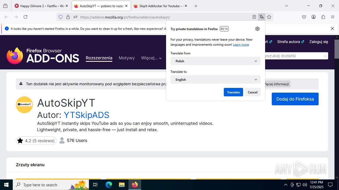339x190 pixels.
Task: Switch to AutoSkipYT tab
Action: 101,6
